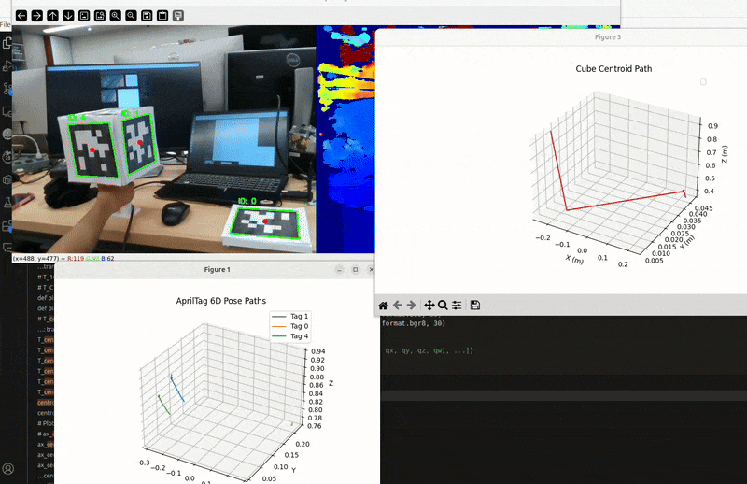Maximize the Figure 1 window
The image size is (747, 484).
(x=355, y=270)
